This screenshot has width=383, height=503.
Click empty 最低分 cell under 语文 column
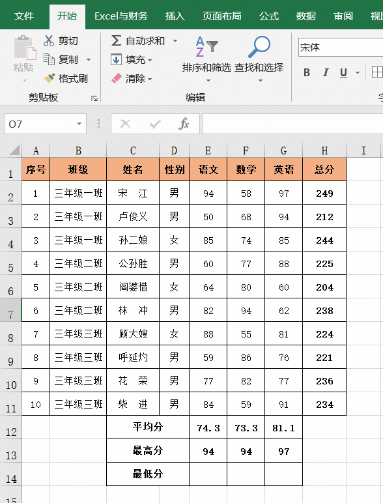208,474
